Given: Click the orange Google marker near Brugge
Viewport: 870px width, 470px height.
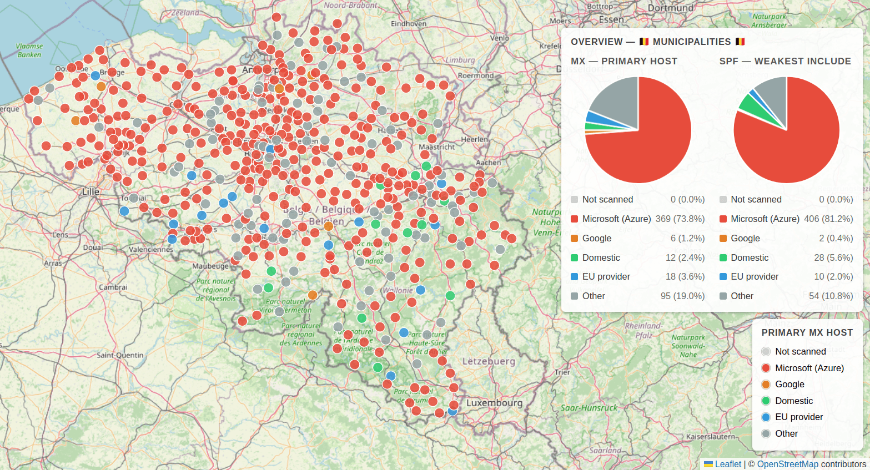Looking at the screenshot, I should pyautogui.click(x=100, y=87).
